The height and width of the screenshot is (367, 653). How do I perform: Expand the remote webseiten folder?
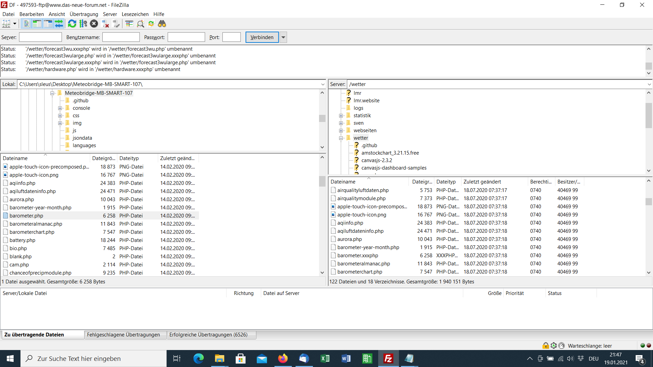(x=341, y=130)
